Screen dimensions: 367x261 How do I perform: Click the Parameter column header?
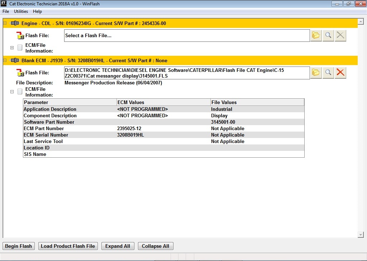pyautogui.click(x=70, y=102)
